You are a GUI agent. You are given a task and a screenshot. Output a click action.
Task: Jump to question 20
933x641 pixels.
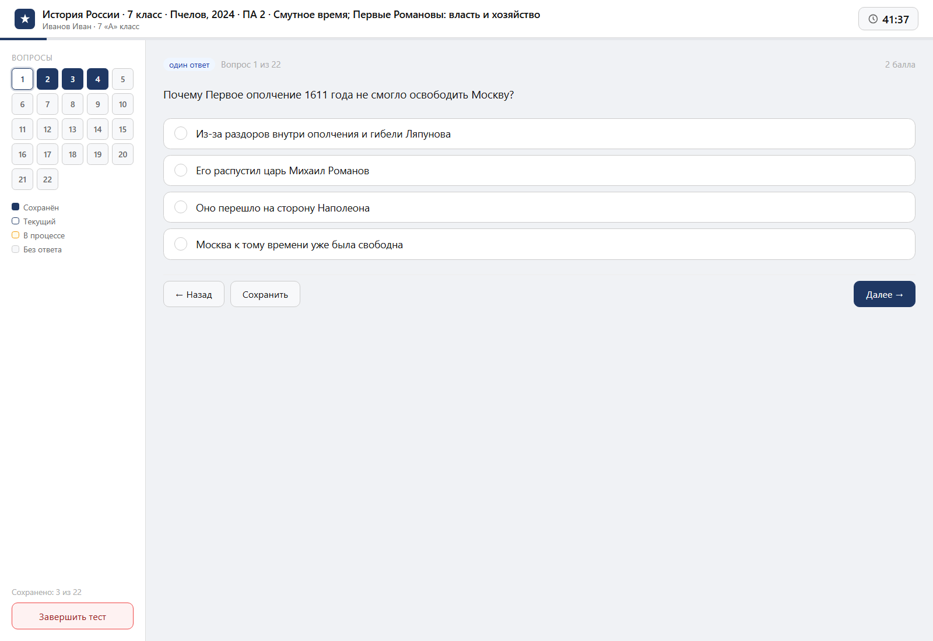pos(122,154)
